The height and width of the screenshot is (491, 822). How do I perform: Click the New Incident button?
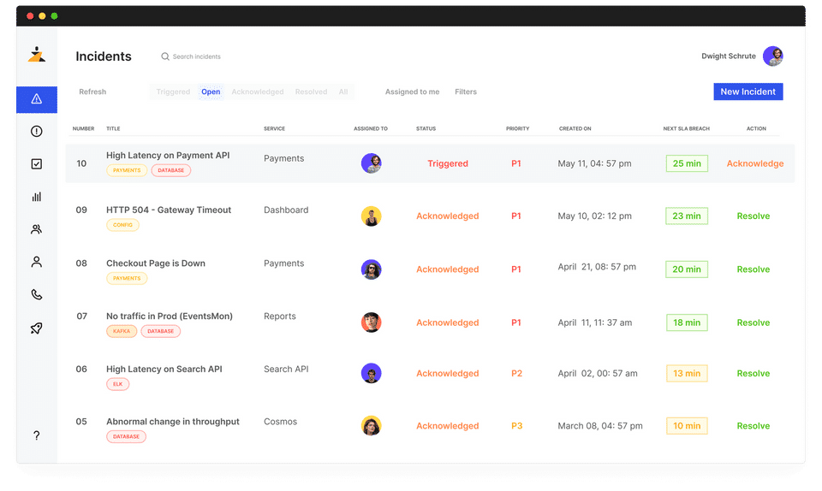(748, 92)
